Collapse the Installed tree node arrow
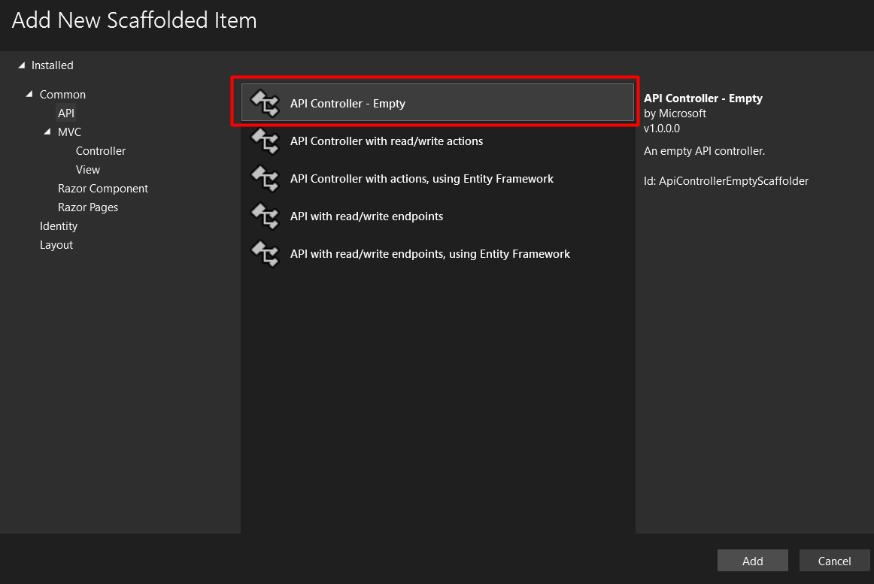The width and height of the screenshot is (874, 584). 22,65
